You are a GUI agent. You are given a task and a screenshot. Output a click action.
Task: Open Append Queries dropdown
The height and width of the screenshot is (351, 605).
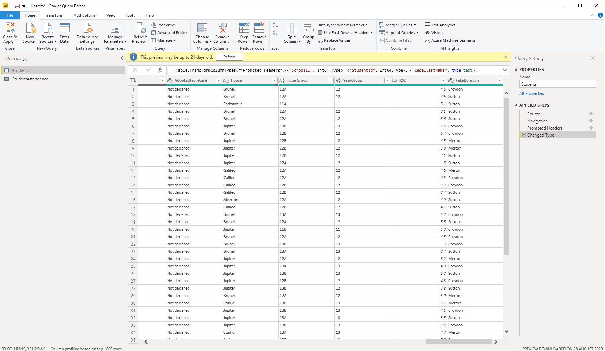(399, 33)
